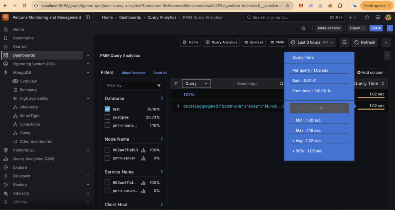Image resolution: width=395 pixels, height=210 pixels.
Task: Expand the Drilldown sidebar section
Action: (x=88, y=176)
